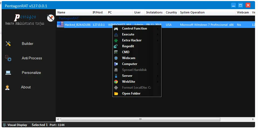Click the 127.0.0.1 IP cell
This screenshot has height=130, width=258.
point(99,25)
